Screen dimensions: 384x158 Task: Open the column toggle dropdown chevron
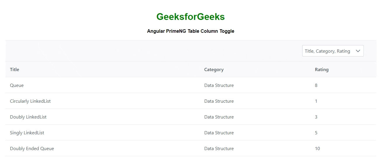tap(358, 51)
